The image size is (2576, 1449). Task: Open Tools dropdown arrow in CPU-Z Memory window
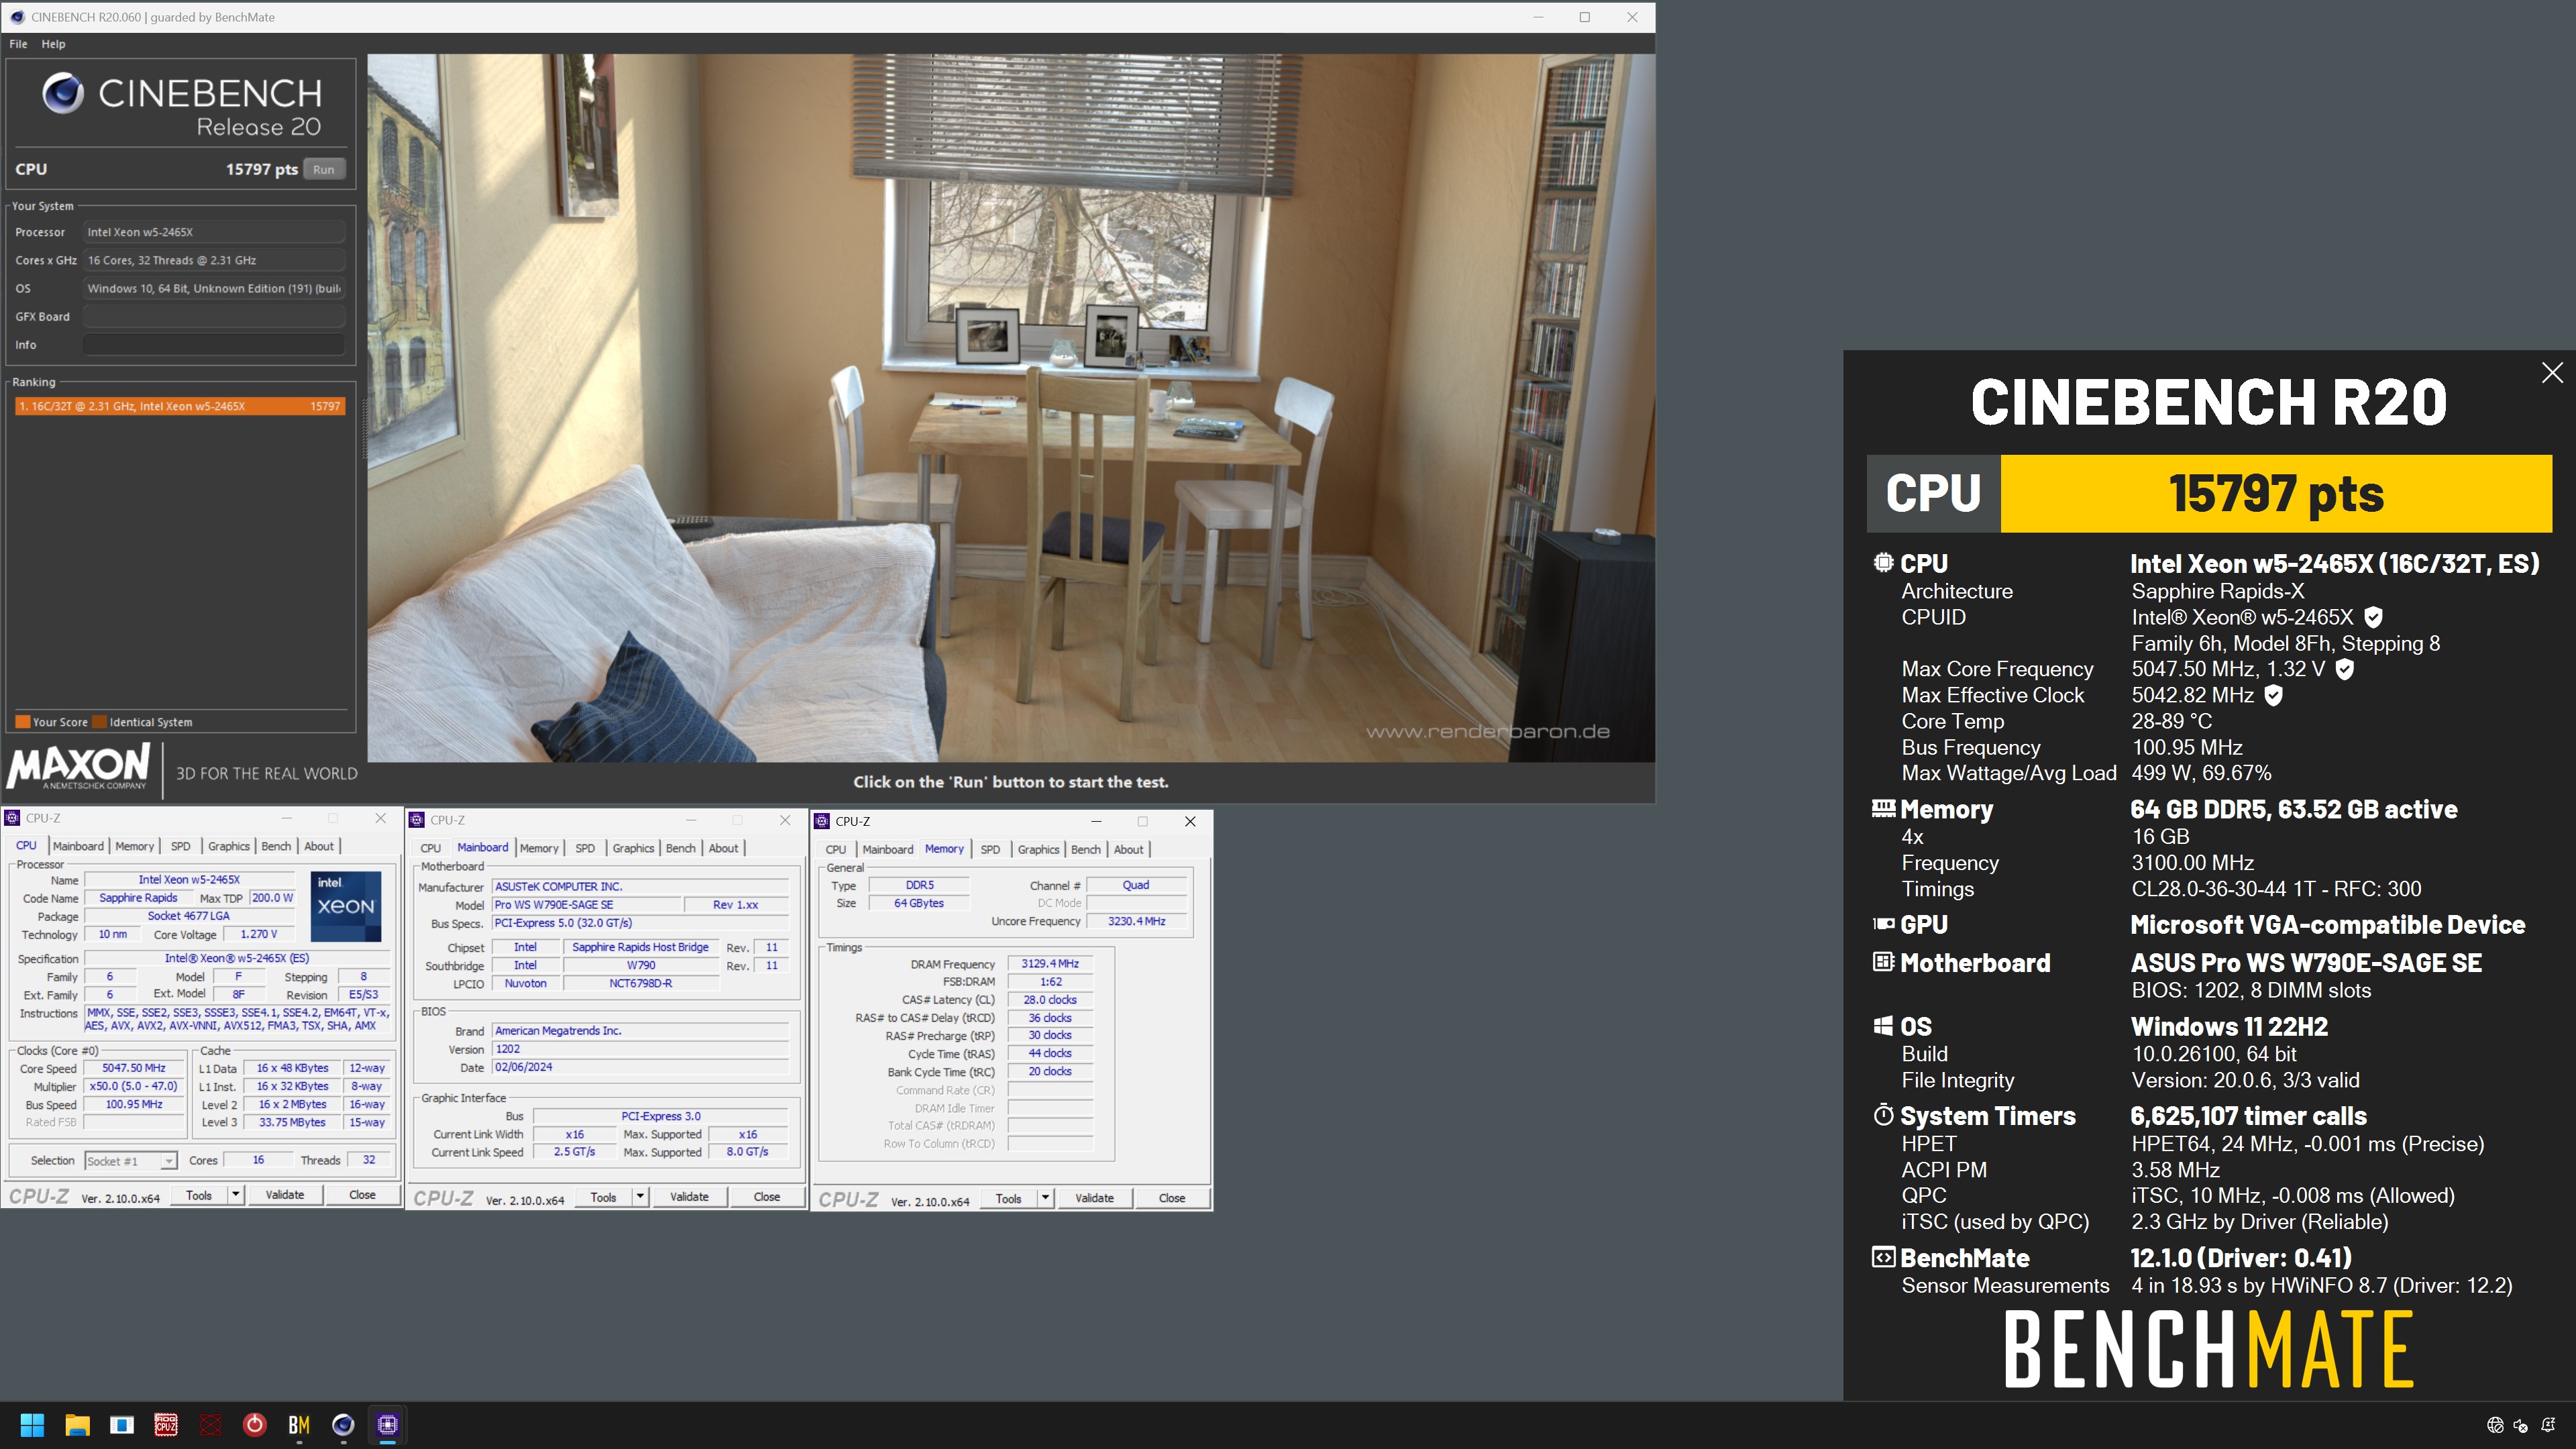(x=1045, y=1198)
